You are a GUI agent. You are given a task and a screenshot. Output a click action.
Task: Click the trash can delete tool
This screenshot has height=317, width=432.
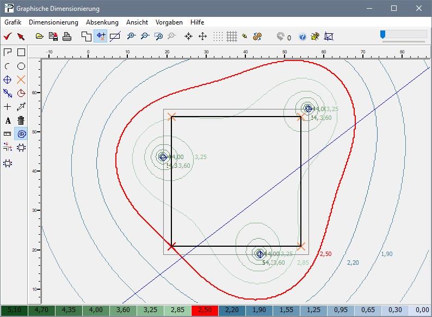21,120
